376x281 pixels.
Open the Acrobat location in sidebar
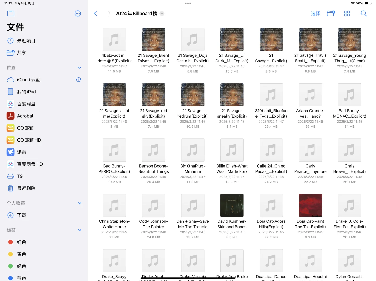point(25,116)
